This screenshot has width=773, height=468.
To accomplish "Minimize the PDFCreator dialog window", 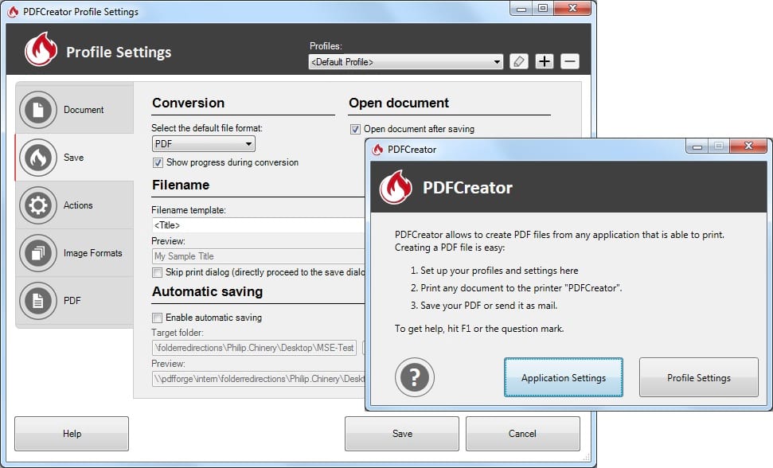I will (697, 146).
